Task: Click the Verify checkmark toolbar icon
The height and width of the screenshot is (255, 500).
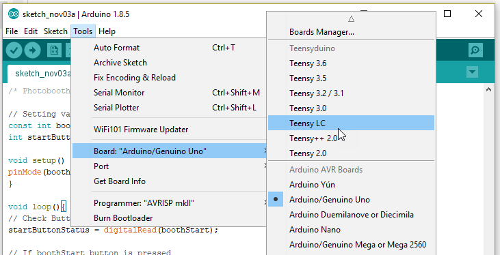Action: [x=14, y=50]
